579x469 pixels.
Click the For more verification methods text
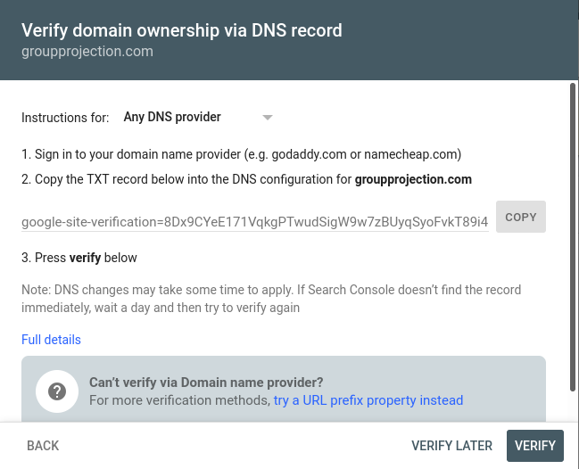point(180,400)
